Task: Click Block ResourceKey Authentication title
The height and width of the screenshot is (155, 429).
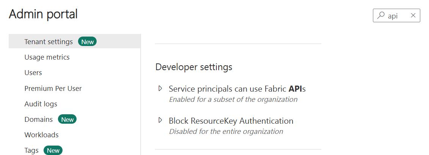Action: tap(231, 121)
